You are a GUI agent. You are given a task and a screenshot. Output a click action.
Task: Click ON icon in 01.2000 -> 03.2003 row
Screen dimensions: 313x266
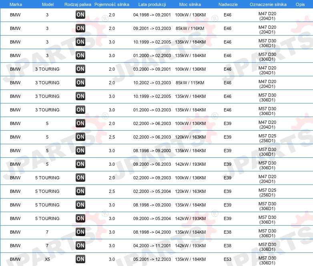click(80, 109)
